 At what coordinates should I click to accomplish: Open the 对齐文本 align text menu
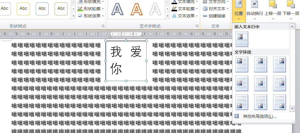[x=214, y=9]
